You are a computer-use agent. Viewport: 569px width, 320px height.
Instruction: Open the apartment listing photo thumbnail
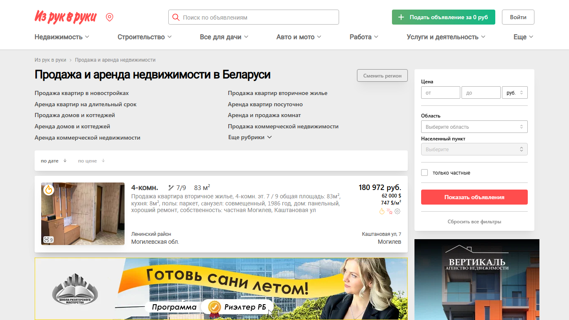click(x=83, y=214)
